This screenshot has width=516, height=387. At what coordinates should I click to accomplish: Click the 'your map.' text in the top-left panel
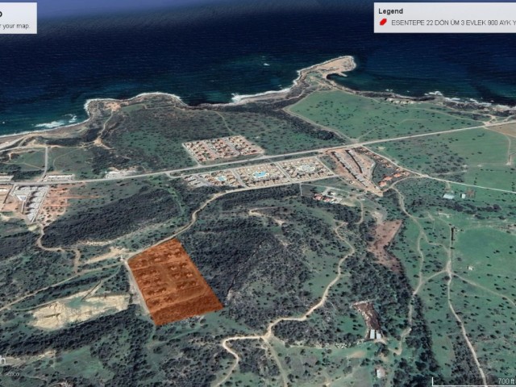[15, 26]
